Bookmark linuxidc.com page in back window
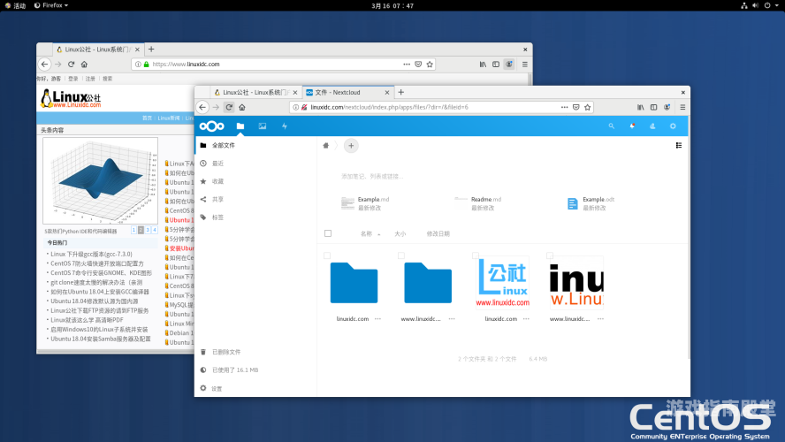 click(x=430, y=64)
